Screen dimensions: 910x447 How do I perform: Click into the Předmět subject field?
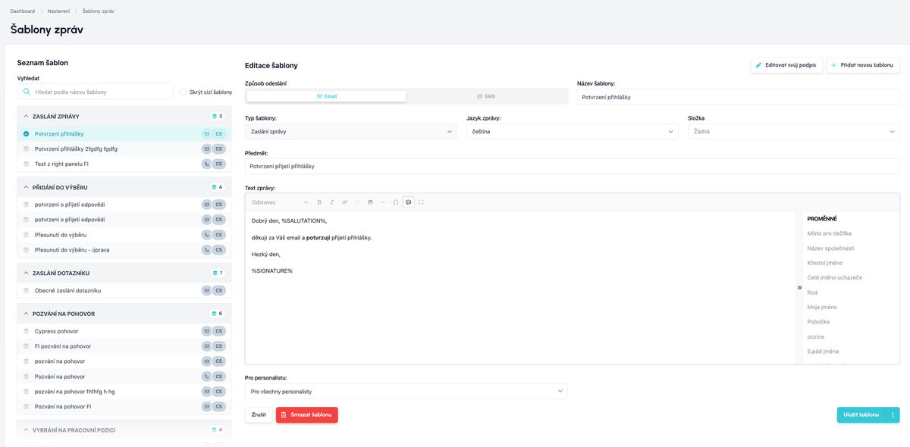[x=572, y=166]
